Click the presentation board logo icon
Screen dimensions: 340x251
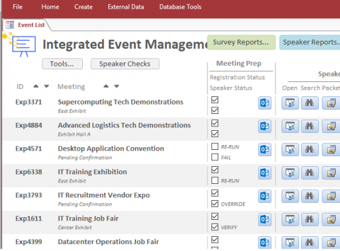(19, 45)
